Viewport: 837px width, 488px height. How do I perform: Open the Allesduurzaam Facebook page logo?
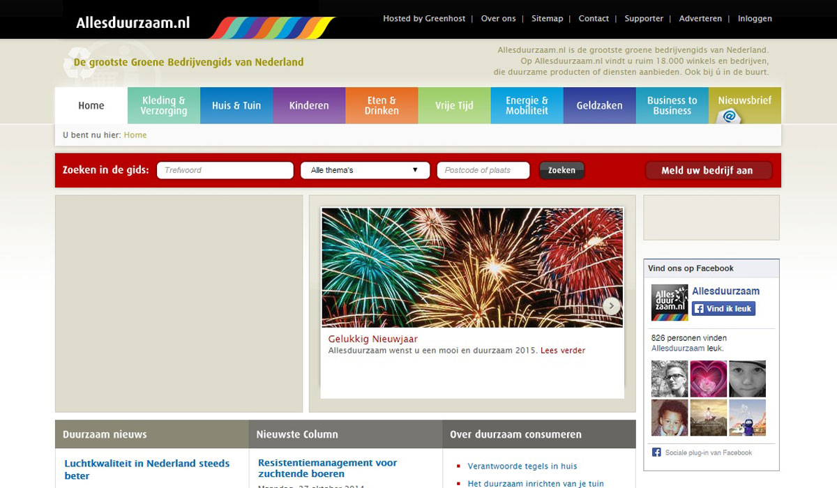click(669, 303)
